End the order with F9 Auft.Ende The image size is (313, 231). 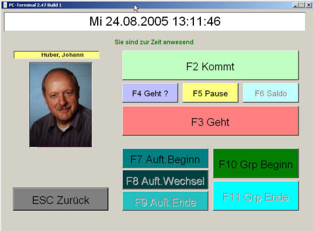pyautogui.click(x=165, y=201)
